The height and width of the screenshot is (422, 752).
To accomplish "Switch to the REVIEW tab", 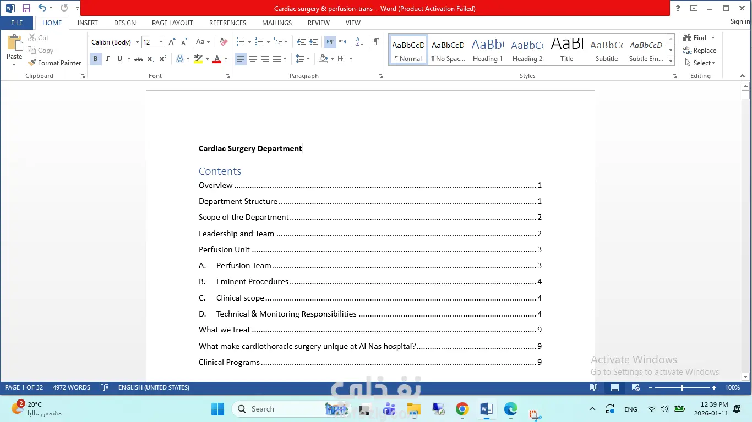I will click(319, 23).
